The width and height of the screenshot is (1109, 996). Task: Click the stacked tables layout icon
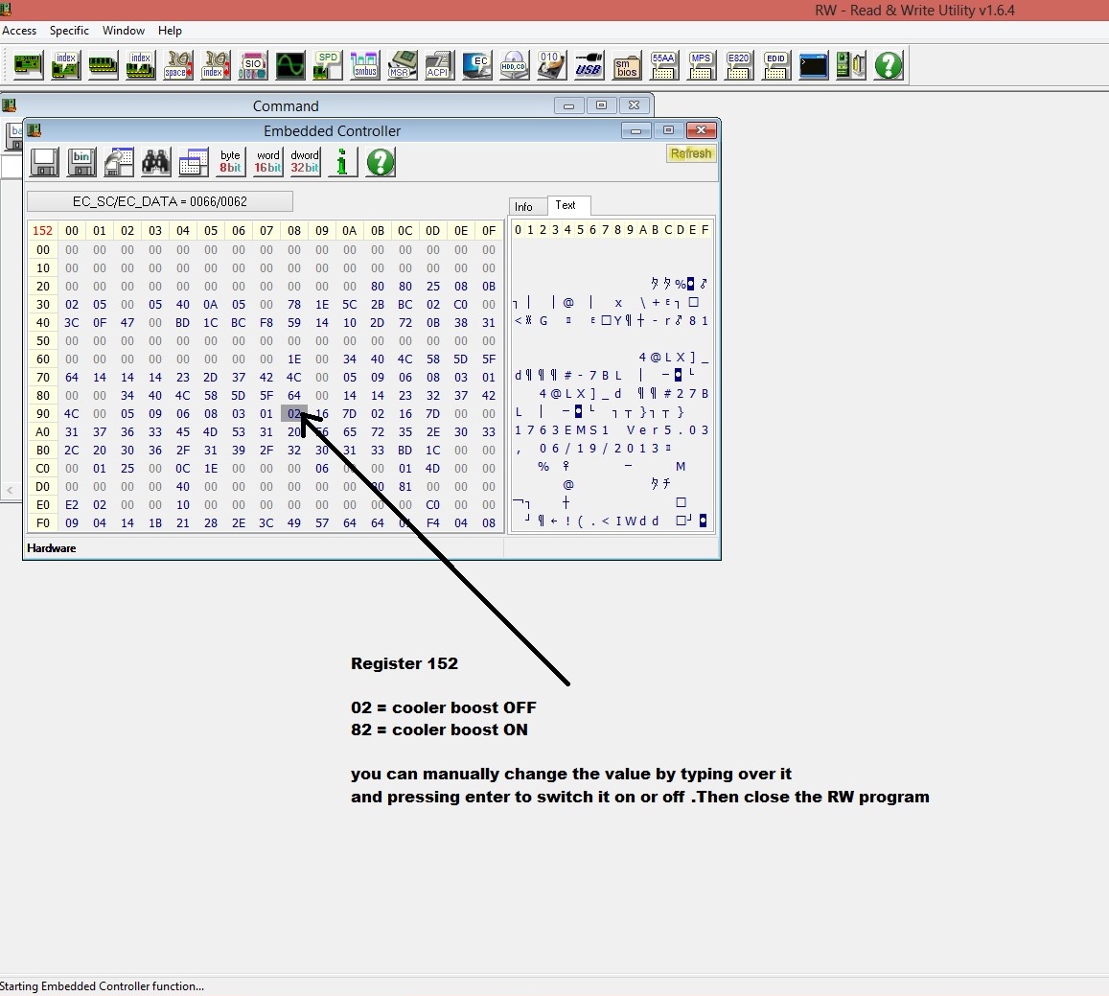[x=193, y=162]
